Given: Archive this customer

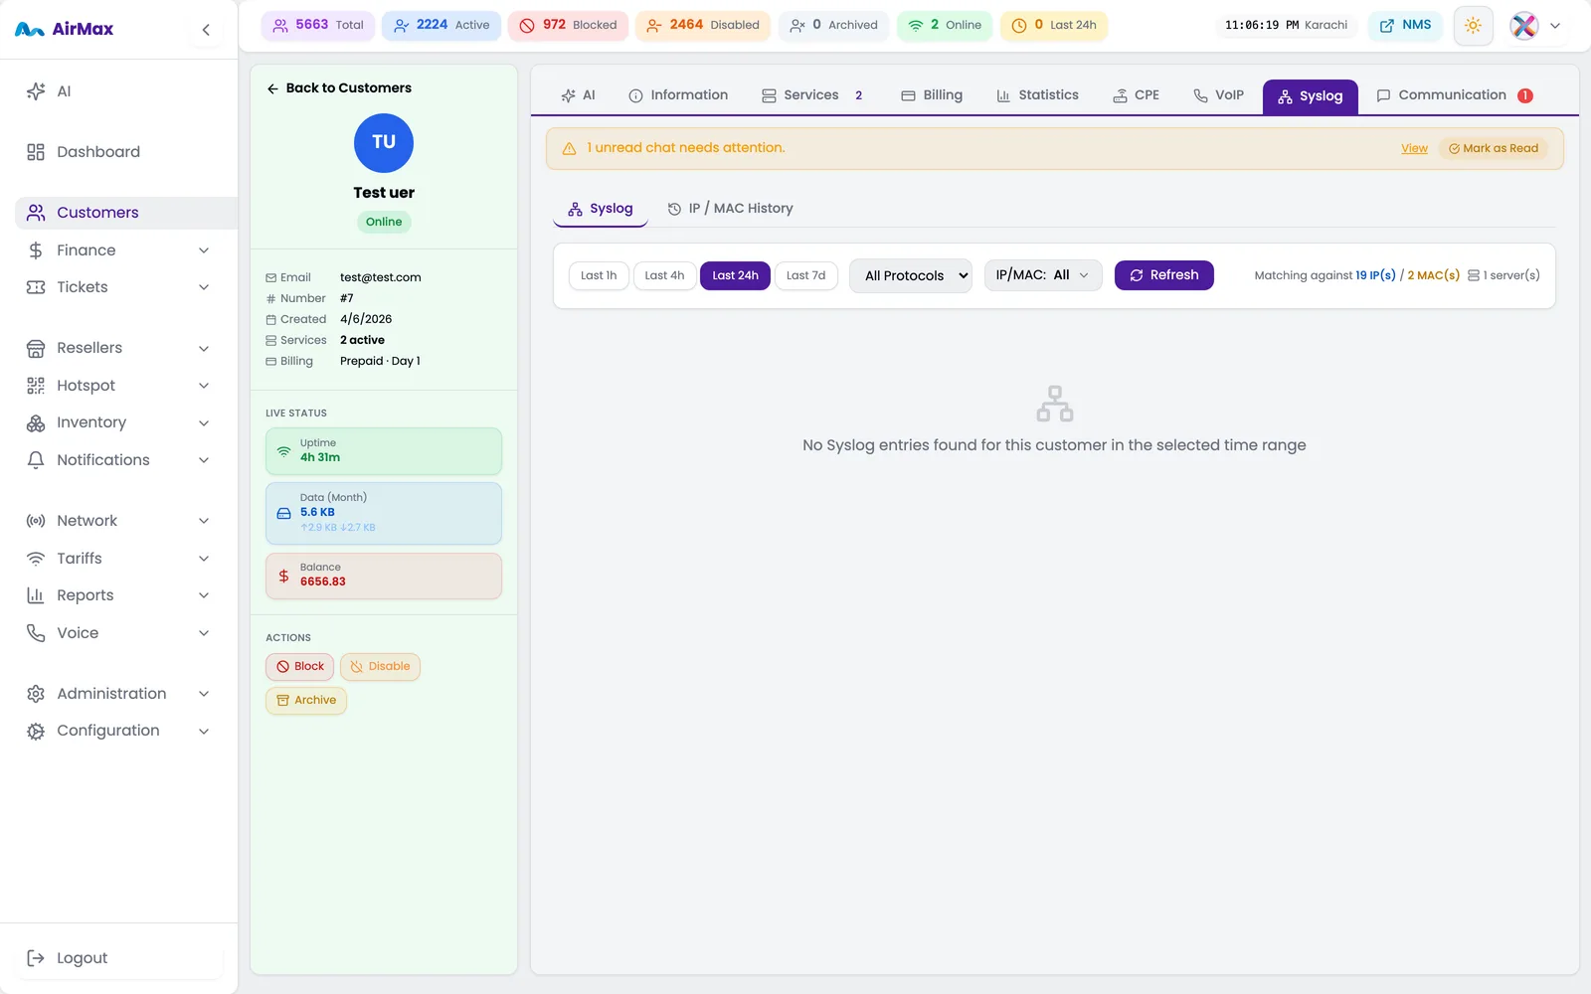Looking at the screenshot, I should tap(306, 701).
